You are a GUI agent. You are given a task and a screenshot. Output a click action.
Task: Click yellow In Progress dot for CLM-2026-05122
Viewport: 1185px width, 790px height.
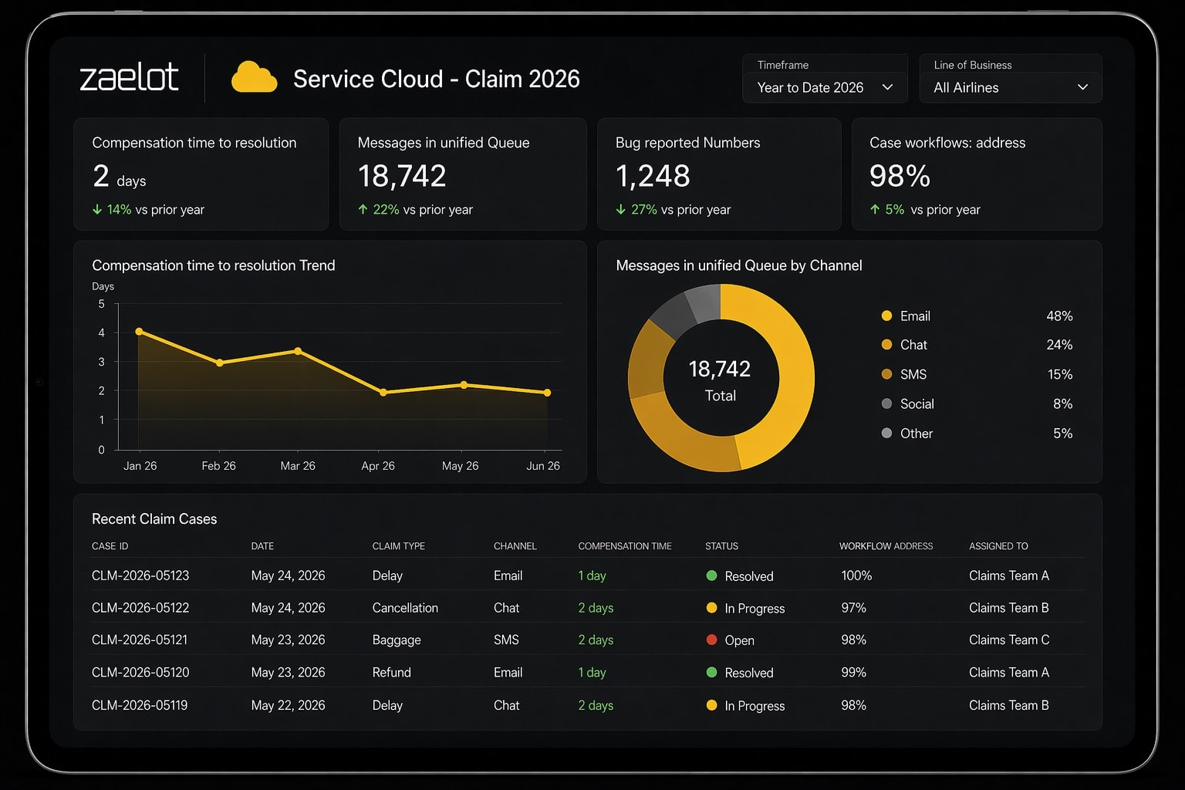point(711,608)
